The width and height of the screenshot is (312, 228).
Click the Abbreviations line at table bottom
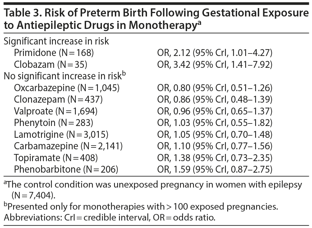109,217
